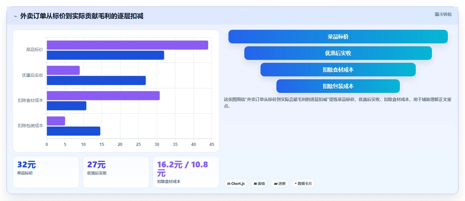Click the 27元 data card
The height and width of the screenshot is (201, 465).
[x=116, y=172]
